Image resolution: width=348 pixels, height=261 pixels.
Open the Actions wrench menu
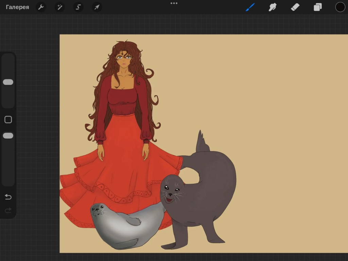tap(41, 7)
